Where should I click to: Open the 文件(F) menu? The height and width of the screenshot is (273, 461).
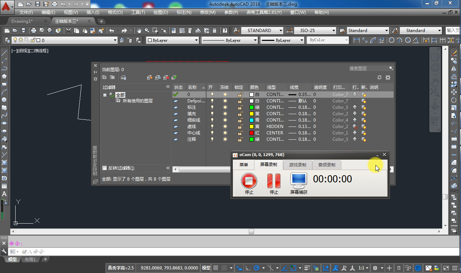[26, 12]
